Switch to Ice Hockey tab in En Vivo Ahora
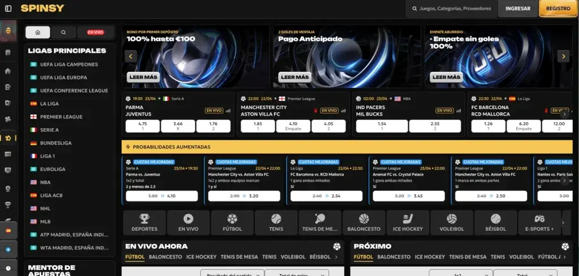This screenshot has width=579, height=276. pos(201,257)
